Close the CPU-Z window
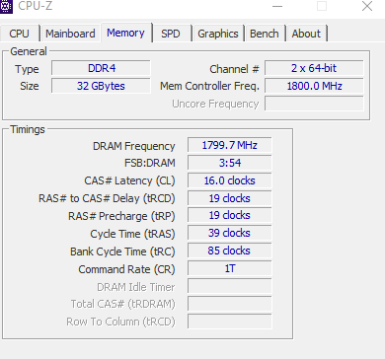 coord(367,6)
